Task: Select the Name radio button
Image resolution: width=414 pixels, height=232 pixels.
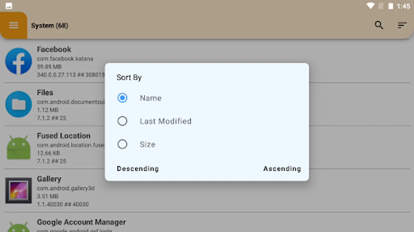Action: (x=122, y=98)
